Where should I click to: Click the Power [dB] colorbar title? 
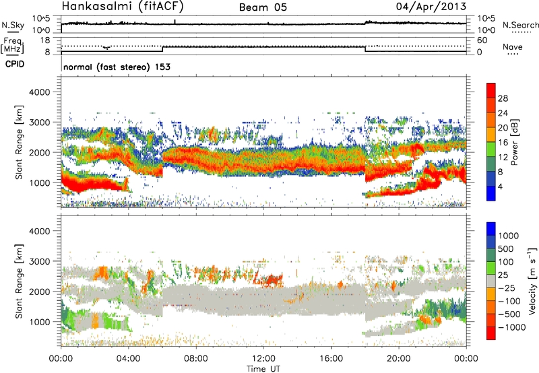pyautogui.click(x=514, y=142)
